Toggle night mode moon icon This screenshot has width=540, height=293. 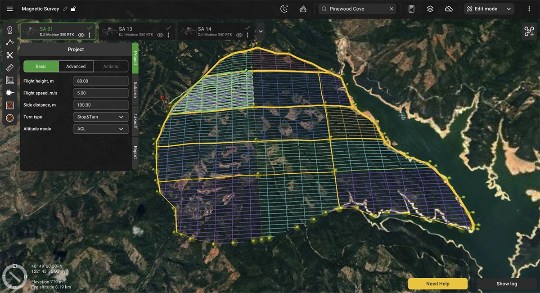tap(284, 9)
